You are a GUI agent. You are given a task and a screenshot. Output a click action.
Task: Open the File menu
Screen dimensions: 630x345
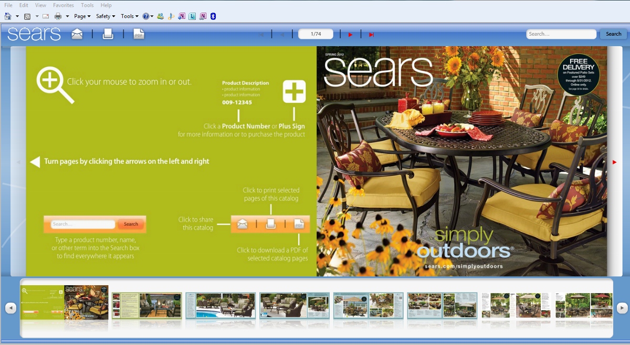point(8,5)
